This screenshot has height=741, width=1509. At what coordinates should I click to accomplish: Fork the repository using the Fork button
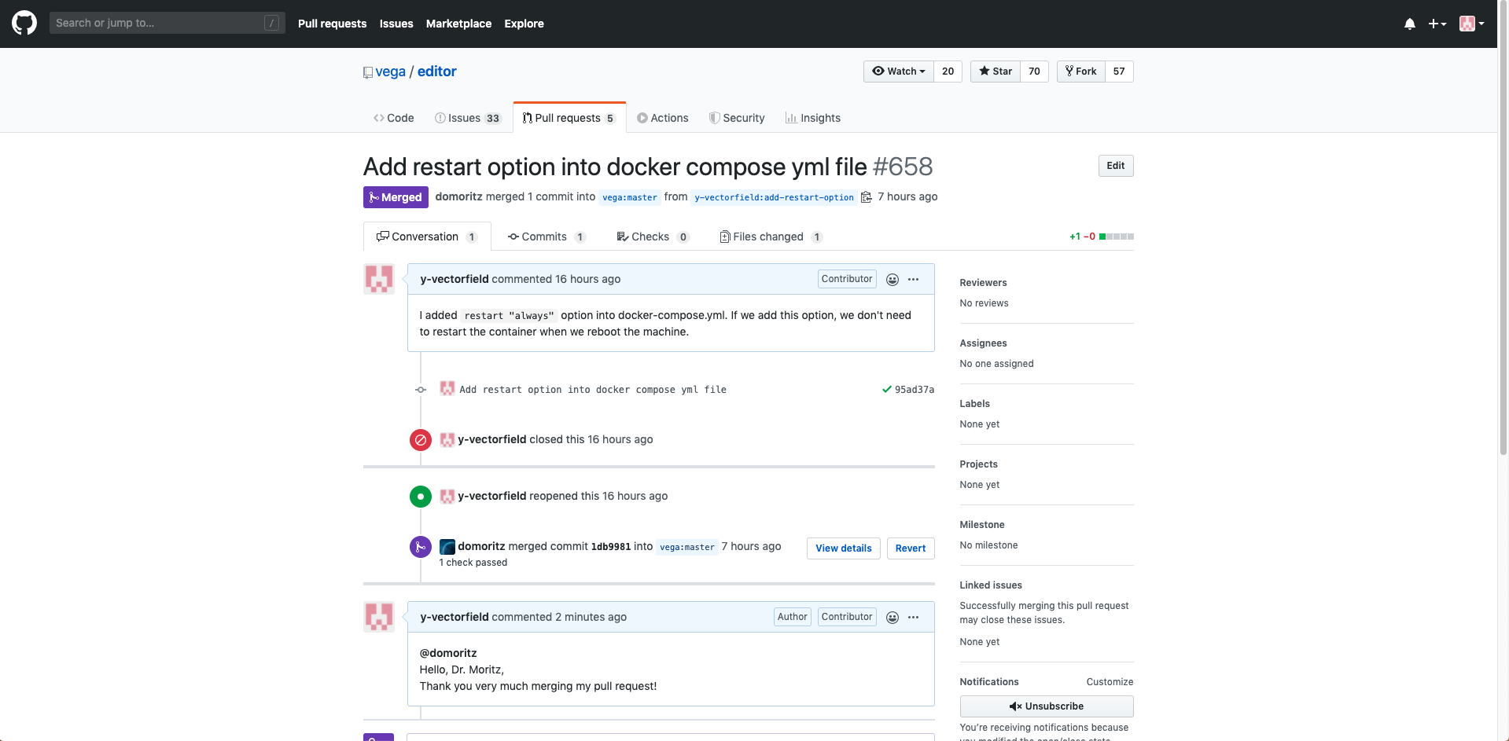tap(1081, 72)
